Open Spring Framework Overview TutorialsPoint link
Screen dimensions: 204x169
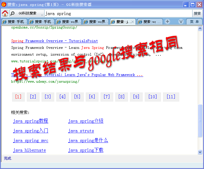point(55,41)
